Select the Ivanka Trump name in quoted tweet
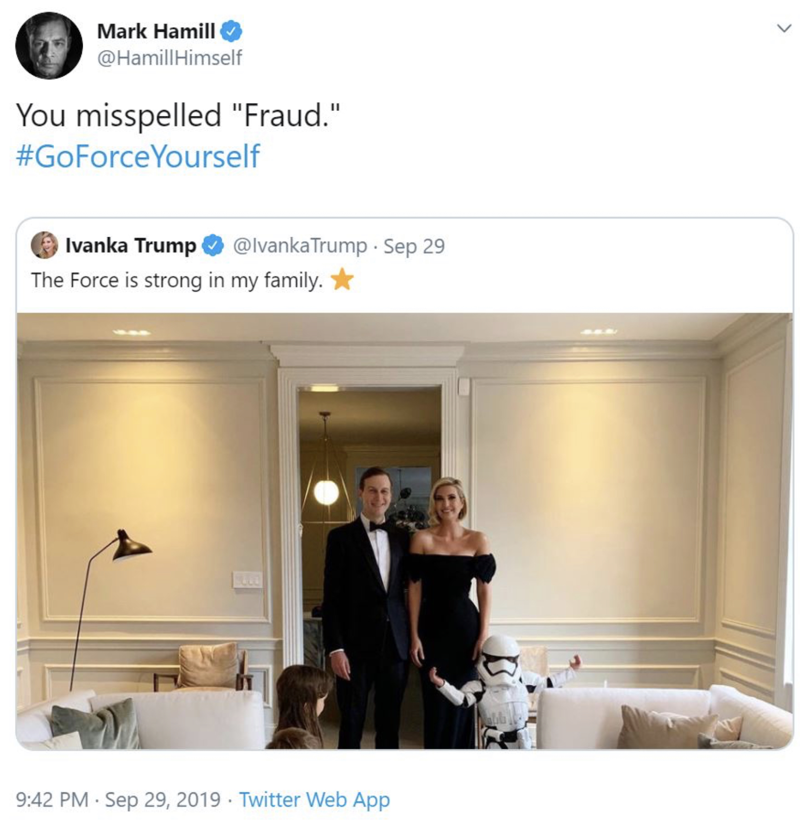This screenshot has width=802, height=826. (131, 246)
